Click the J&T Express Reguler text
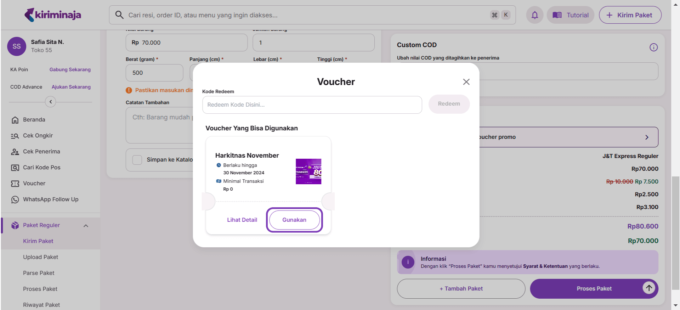 [630, 156]
